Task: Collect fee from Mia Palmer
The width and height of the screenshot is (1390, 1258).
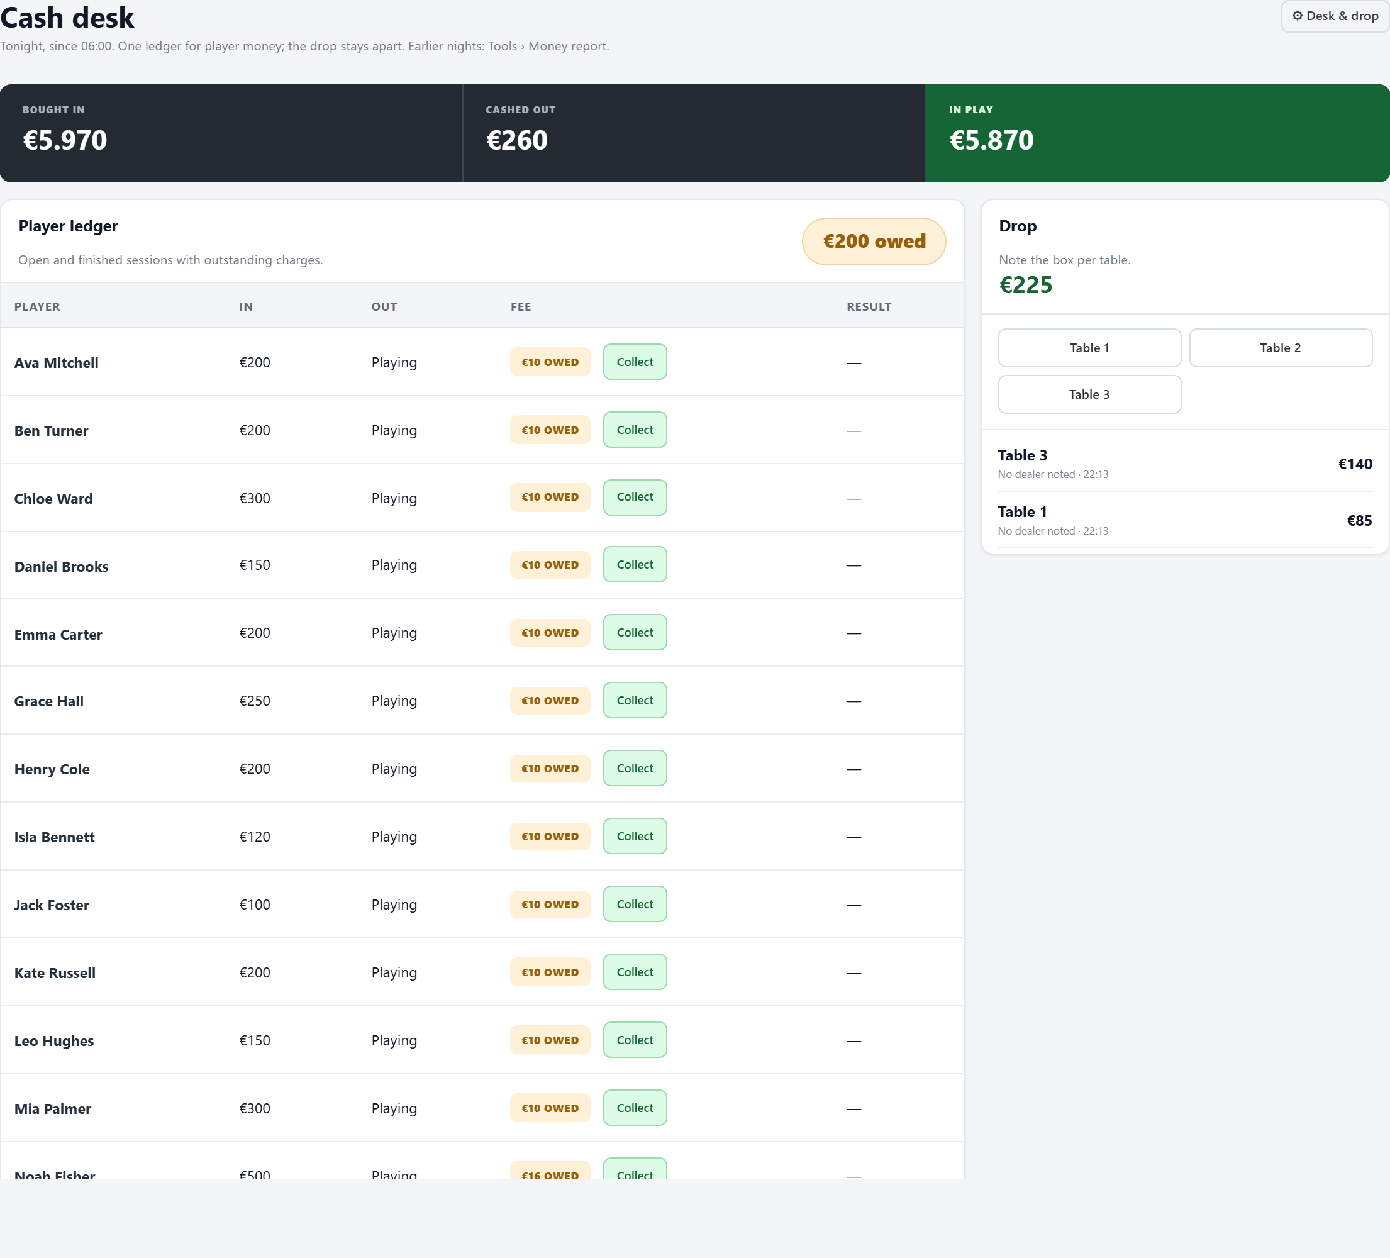Action: coord(635,1108)
